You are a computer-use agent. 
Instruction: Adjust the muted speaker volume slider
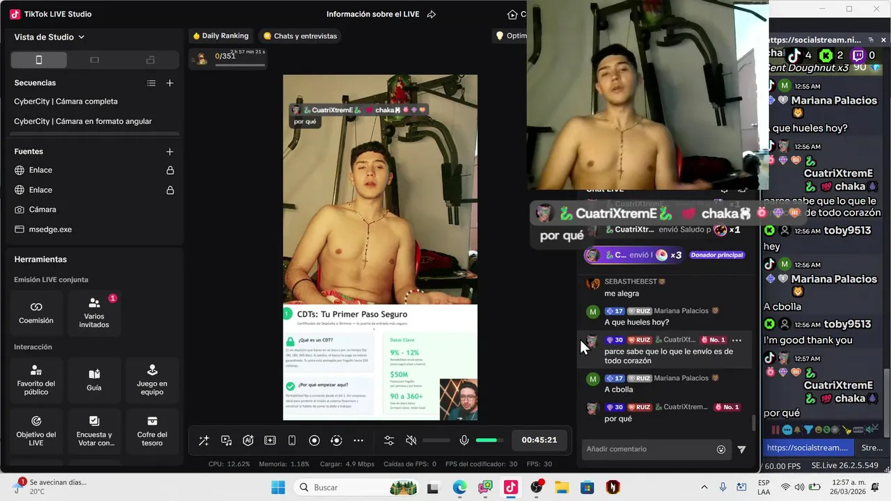pos(436,440)
